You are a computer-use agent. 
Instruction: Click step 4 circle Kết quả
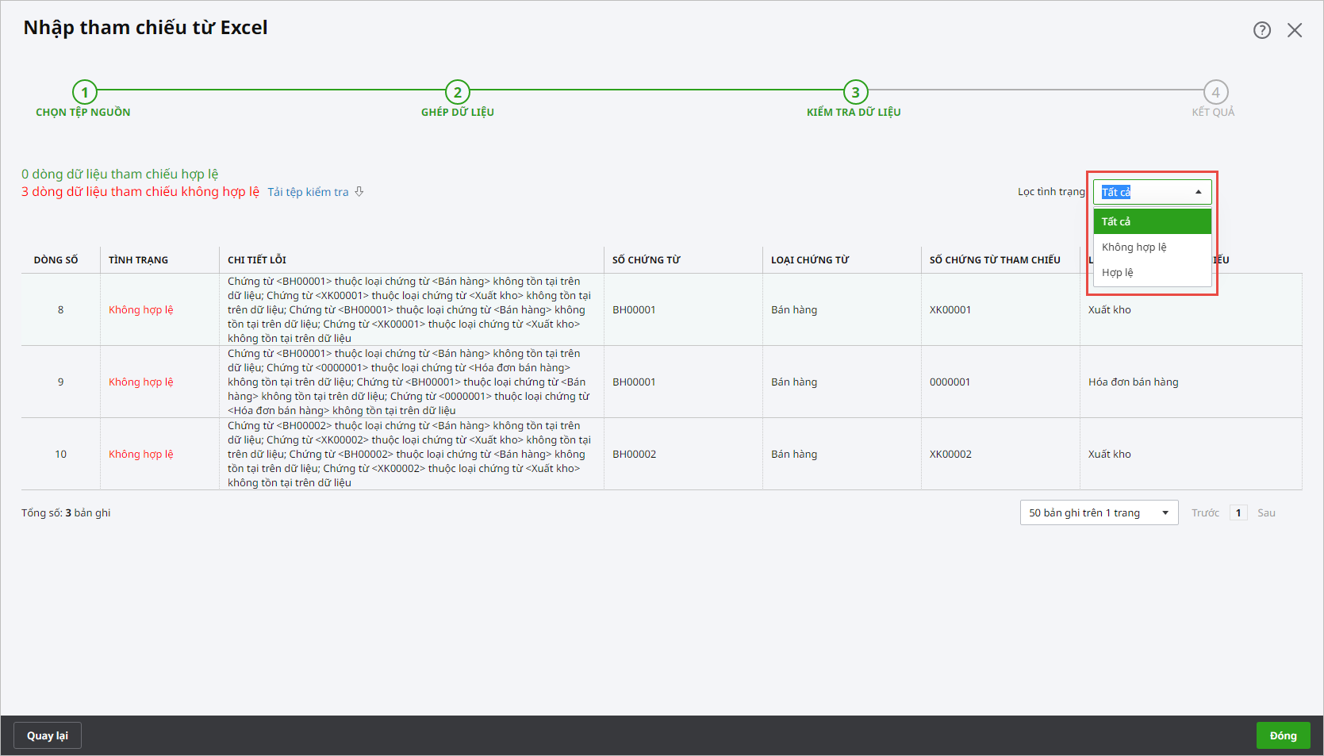pyautogui.click(x=1215, y=92)
